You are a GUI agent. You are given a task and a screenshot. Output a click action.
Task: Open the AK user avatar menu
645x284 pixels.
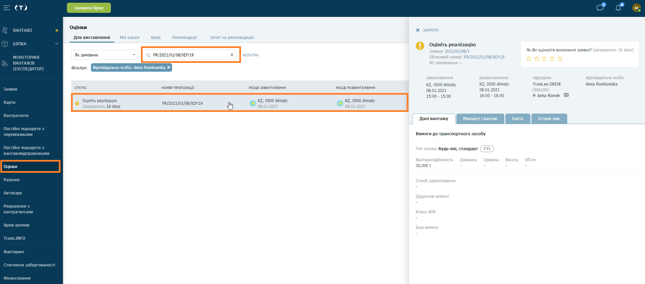tap(637, 8)
